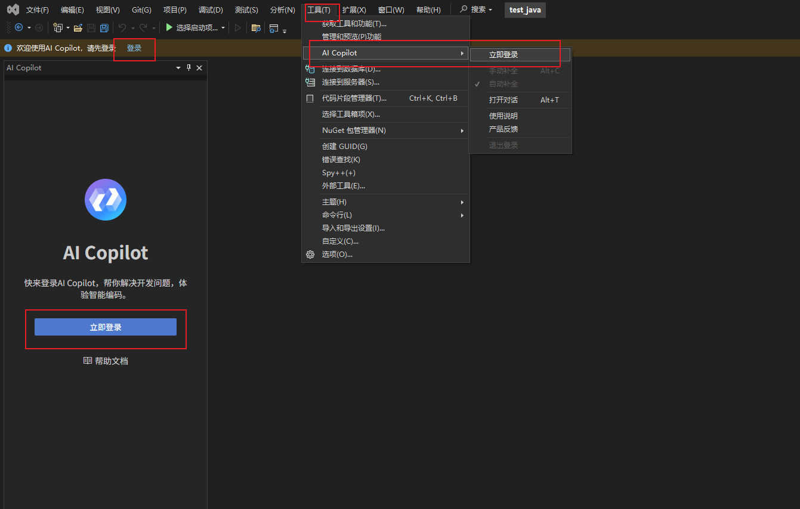This screenshot has height=509, width=800.
Task: Close the AI Copilot panel
Action: [x=199, y=68]
